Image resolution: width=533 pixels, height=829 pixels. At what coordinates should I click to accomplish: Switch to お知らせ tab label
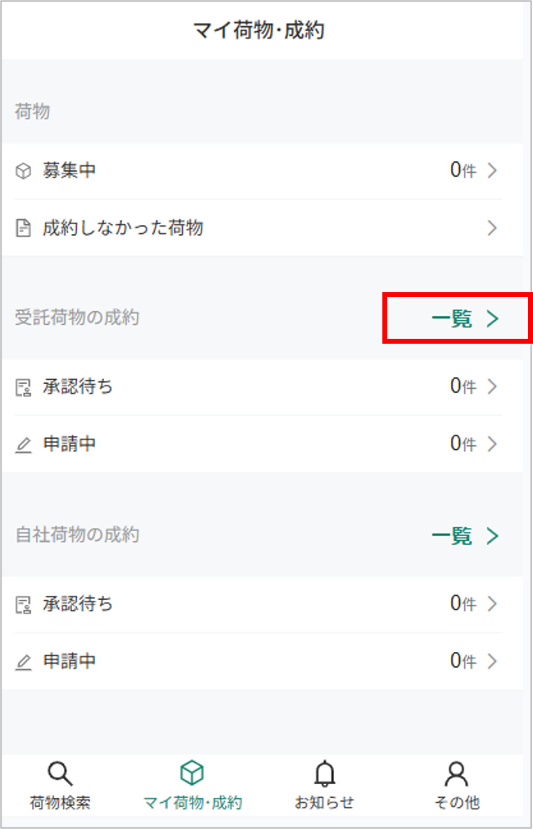tap(324, 803)
